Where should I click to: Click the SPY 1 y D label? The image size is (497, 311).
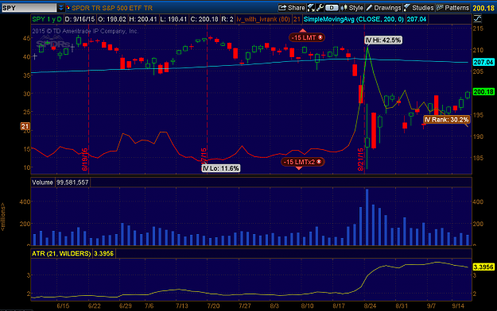pyautogui.click(x=47, y=19)
